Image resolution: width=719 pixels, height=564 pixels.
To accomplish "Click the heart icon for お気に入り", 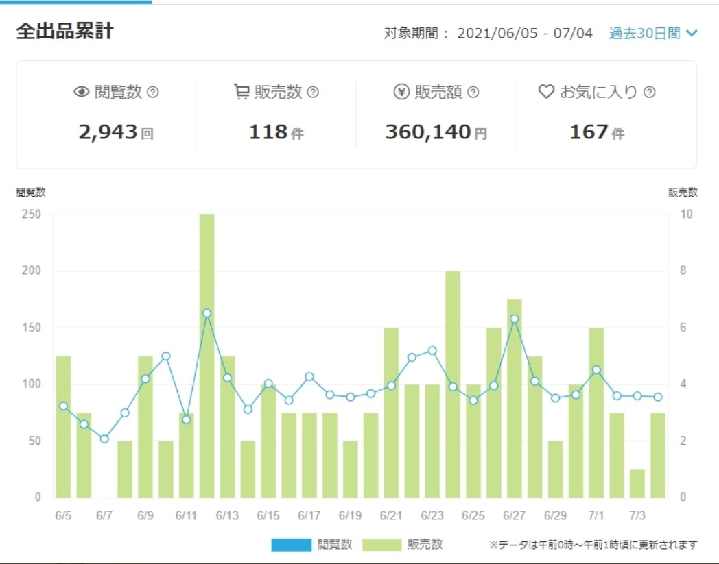I will [546, 92].
